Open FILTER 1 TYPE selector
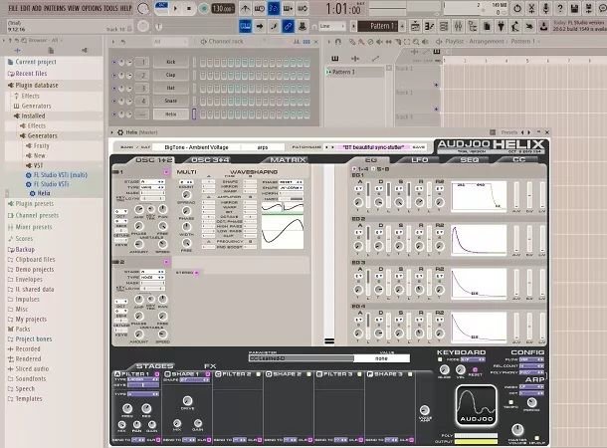 click(x=143, y=380)
